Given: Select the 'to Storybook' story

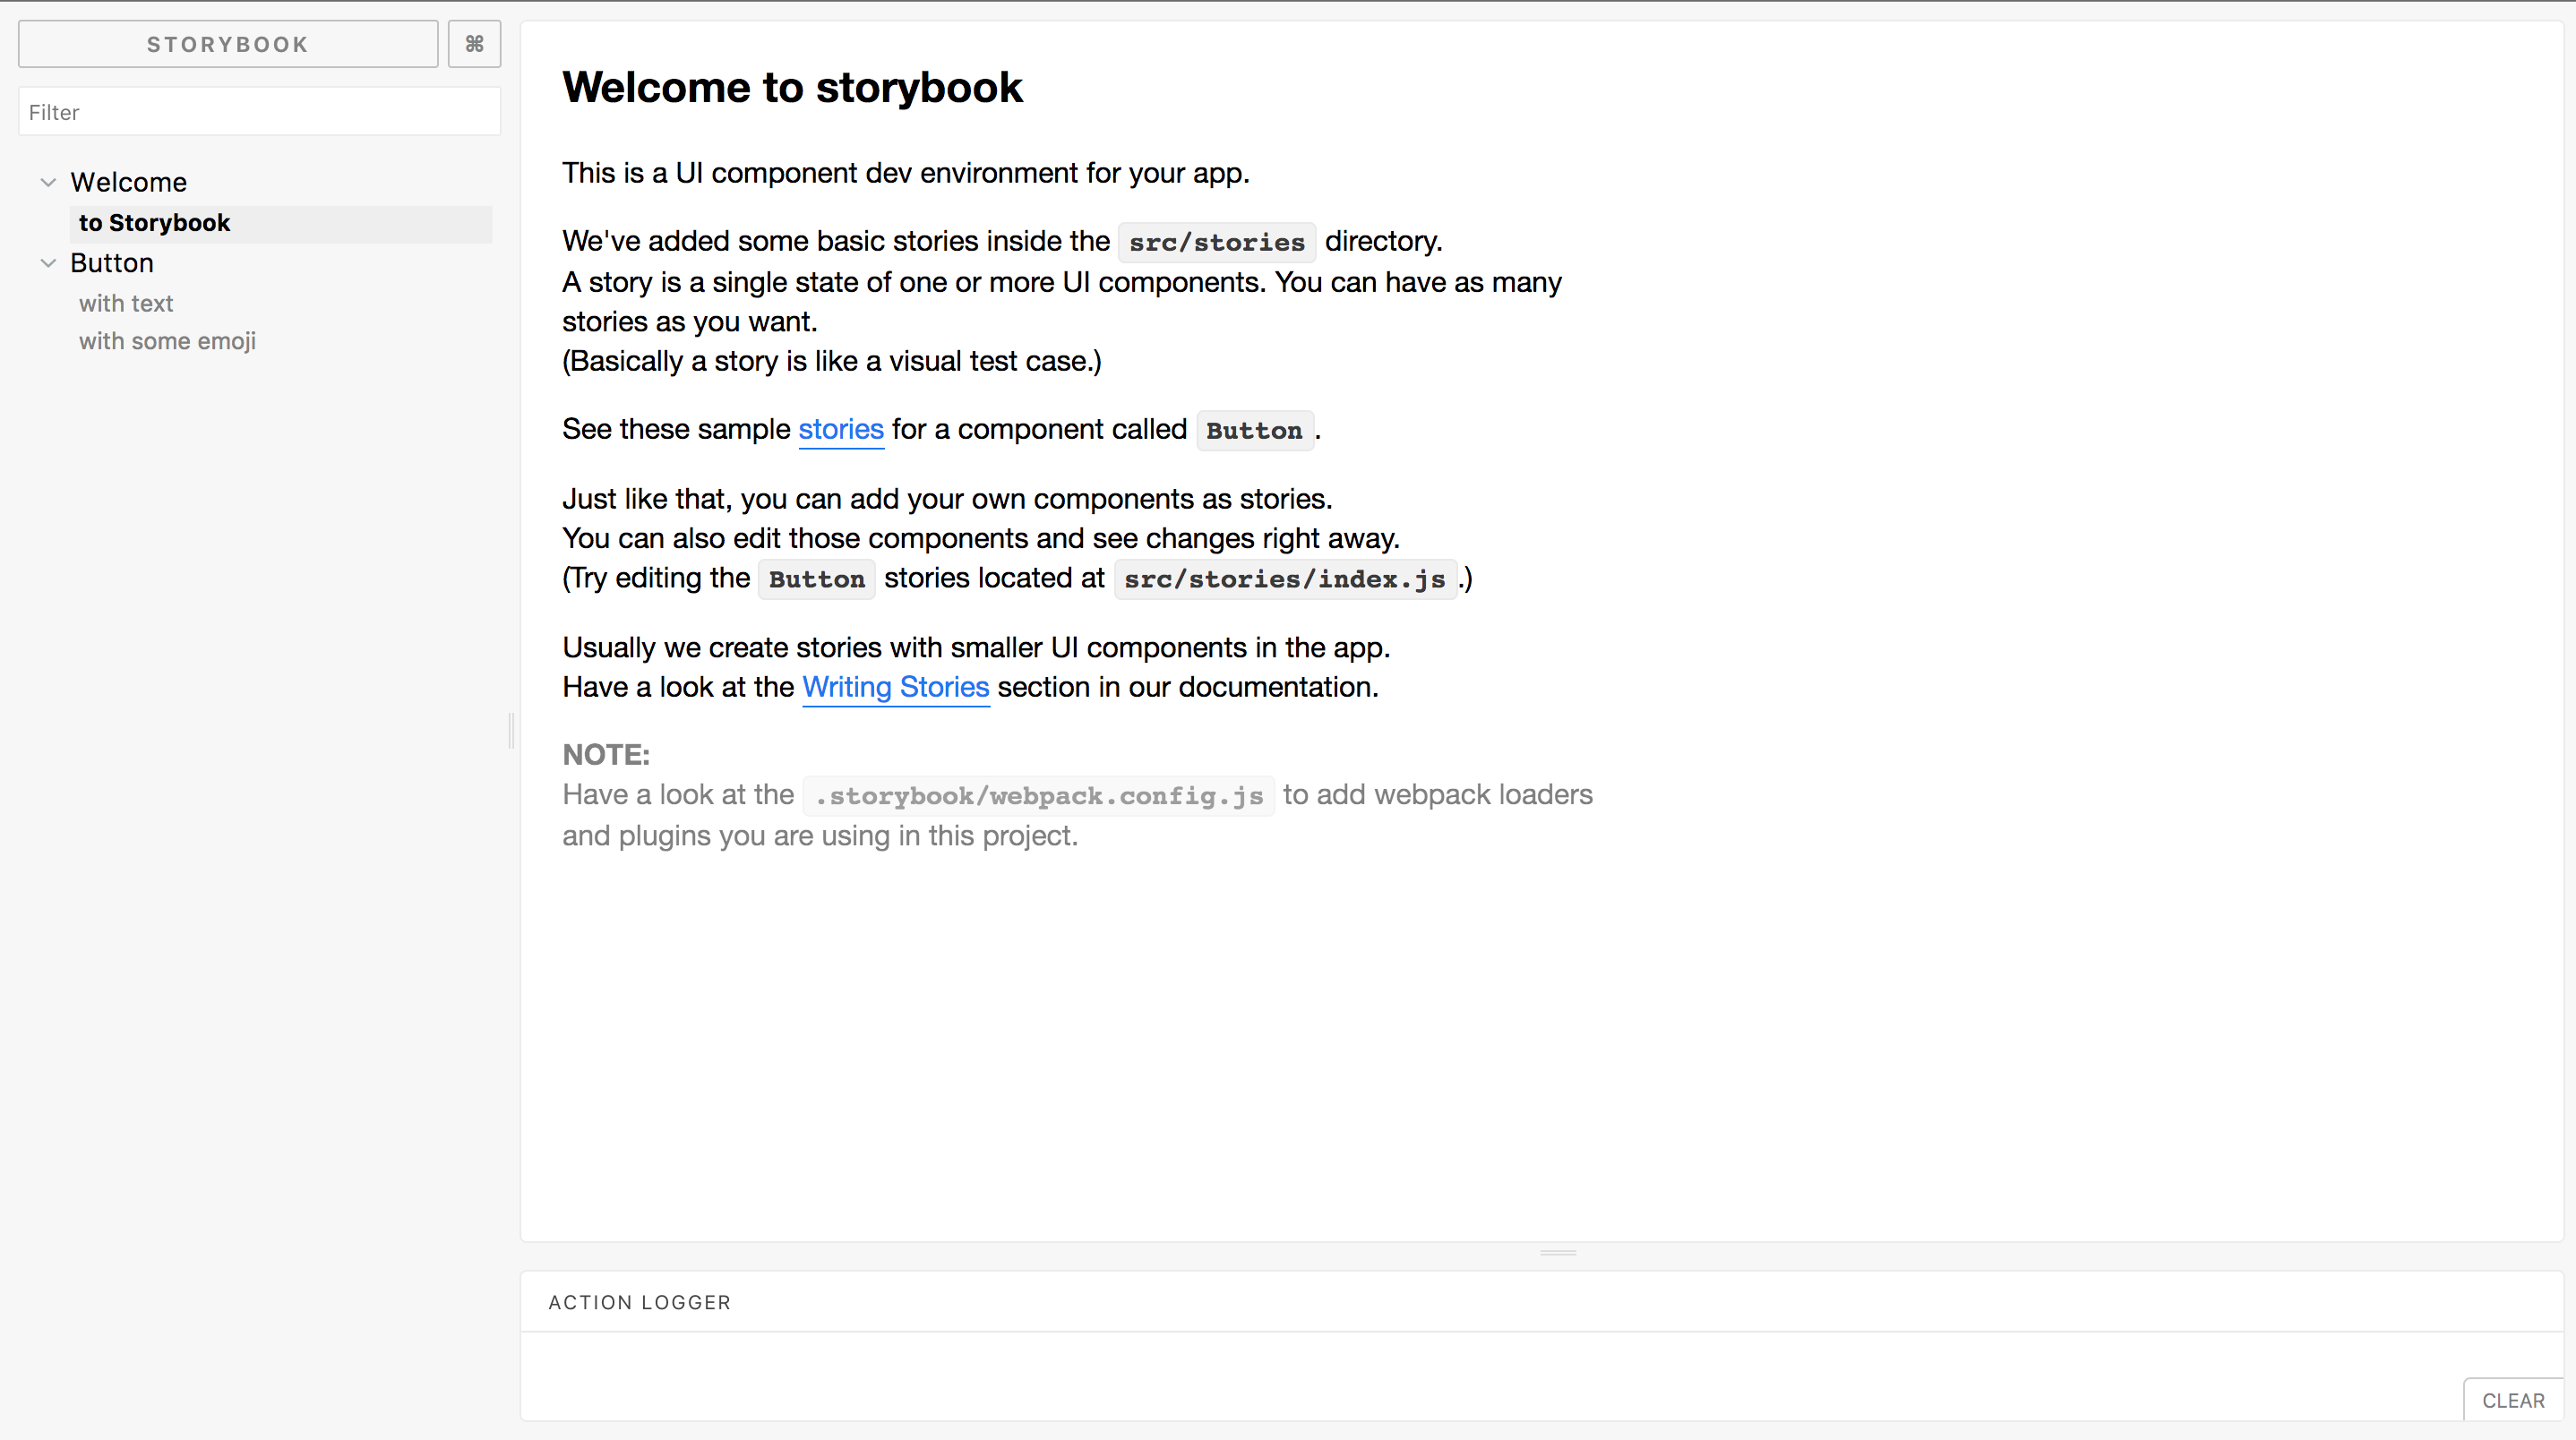Looking at the screenshot, I should (x=155, y=223).
